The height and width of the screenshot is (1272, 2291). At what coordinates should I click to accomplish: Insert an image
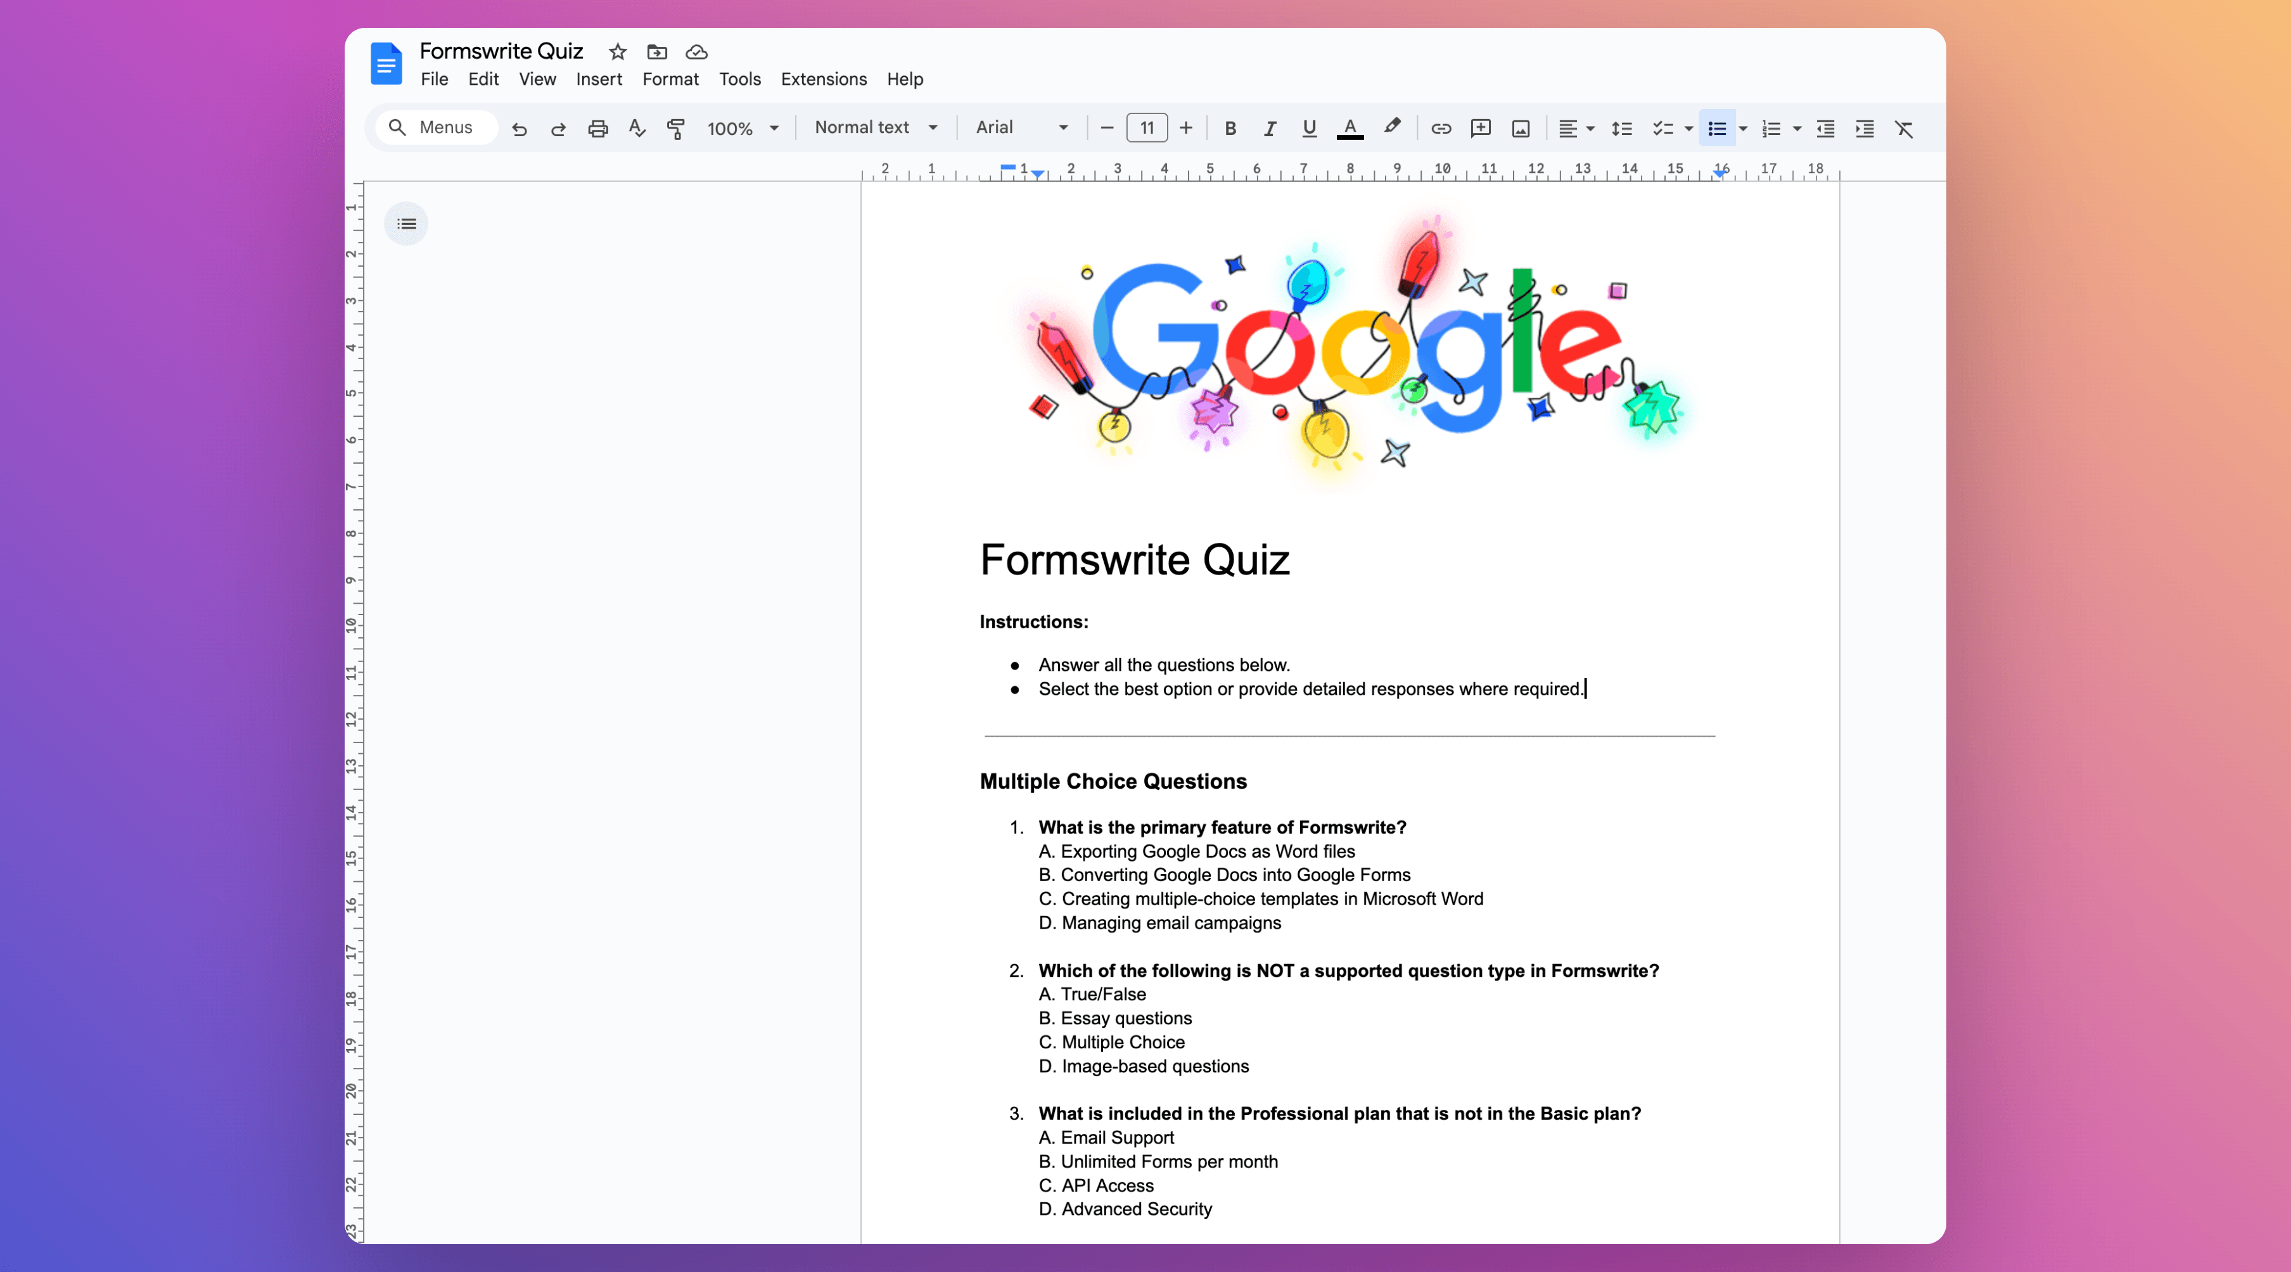(x=1520, y=128)
